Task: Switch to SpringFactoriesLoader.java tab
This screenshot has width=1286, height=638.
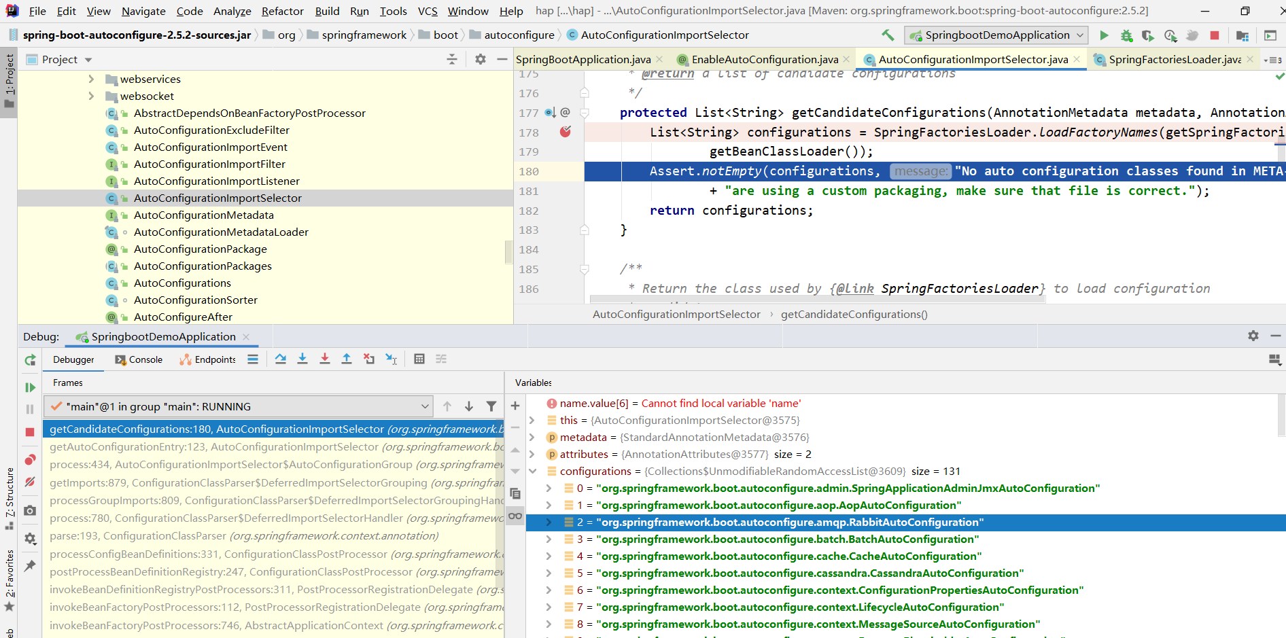Action: (x=1175, y=60)
